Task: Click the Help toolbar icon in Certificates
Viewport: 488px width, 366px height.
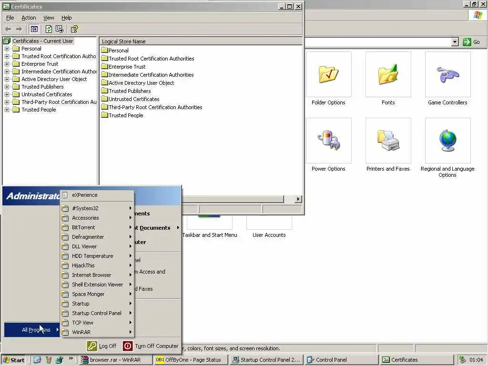Action: tap(74, 29)
